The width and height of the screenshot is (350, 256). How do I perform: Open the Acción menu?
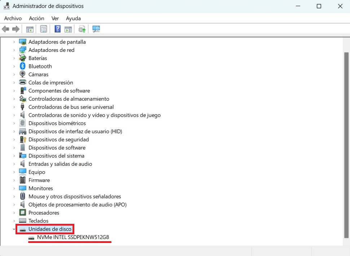(36, 18)
